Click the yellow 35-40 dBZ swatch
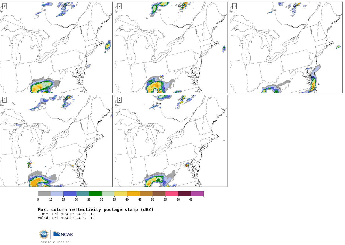 point(121,194)
